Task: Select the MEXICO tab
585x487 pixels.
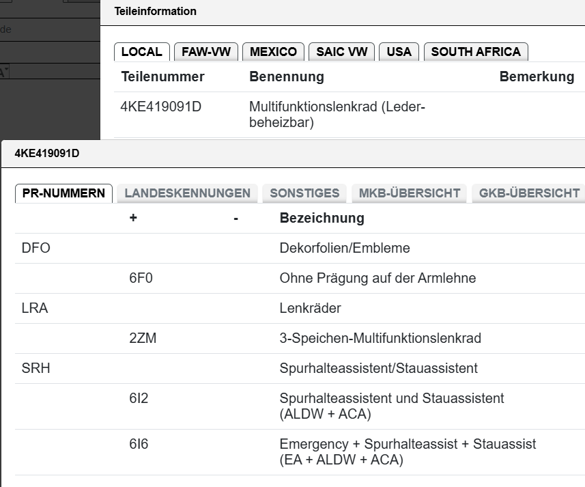Action: tap(273, 52)
